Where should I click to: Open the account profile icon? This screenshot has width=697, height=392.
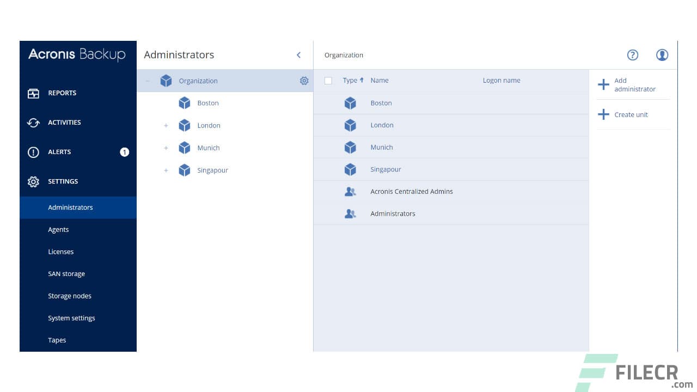pos(662,54)
